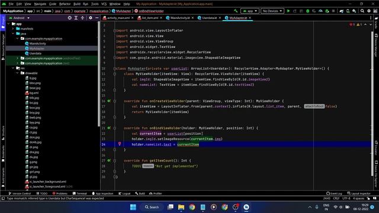Viewport: 379px width, 213px height.
Task: Toggle the Bookmarks side tab
Action: point(3,154)
